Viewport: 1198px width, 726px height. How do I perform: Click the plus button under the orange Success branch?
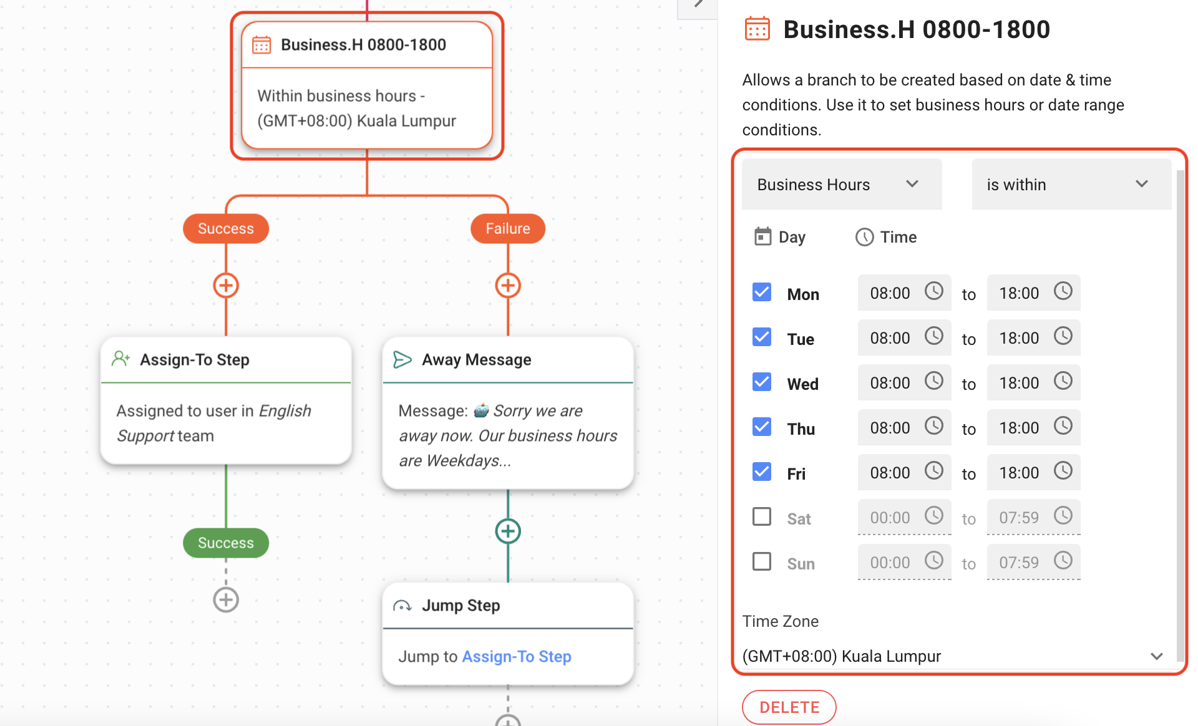click(x=226, y=286)
